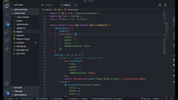
Task: Click the 'Please Write a Story' string
Action: tap(108, 79)
